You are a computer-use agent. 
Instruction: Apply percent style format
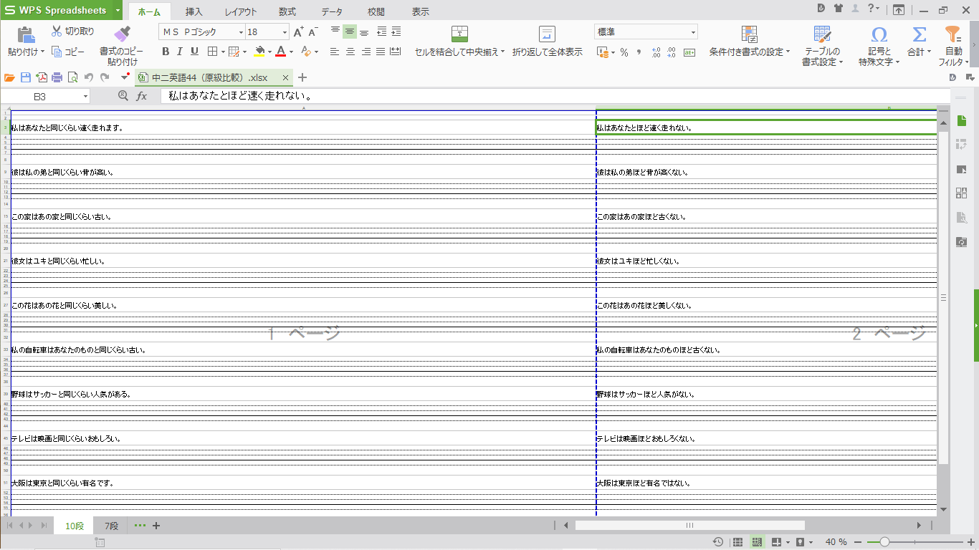click(x=624, y=52)
